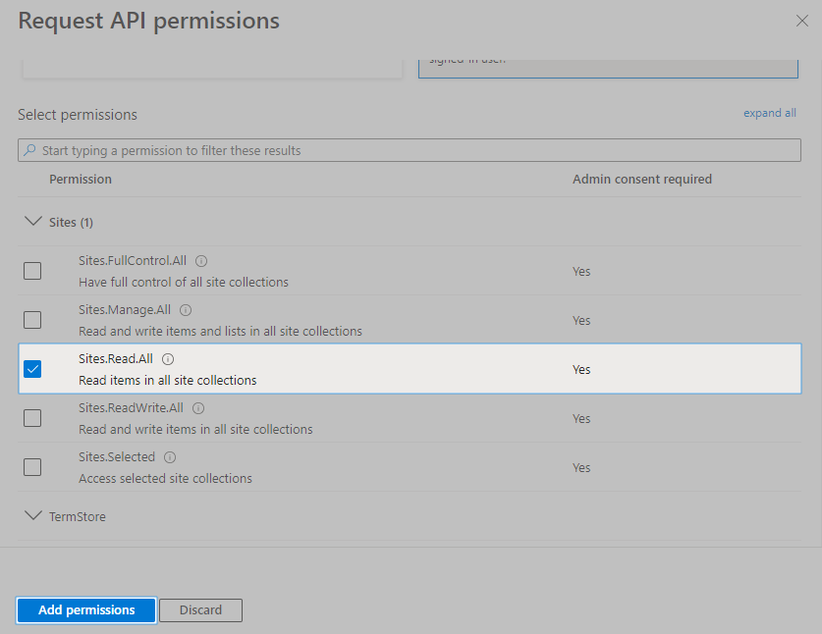
Task: Enable the Sites.FullControl.All checkbox
Action: pyautogui.click(x=32, y=271)
